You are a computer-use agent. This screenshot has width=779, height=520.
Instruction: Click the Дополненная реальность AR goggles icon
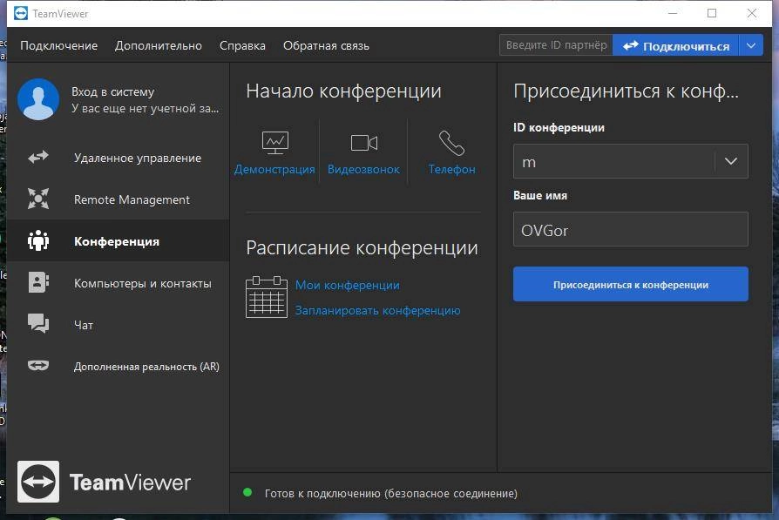pyautogui.click(x=38, y=366)
